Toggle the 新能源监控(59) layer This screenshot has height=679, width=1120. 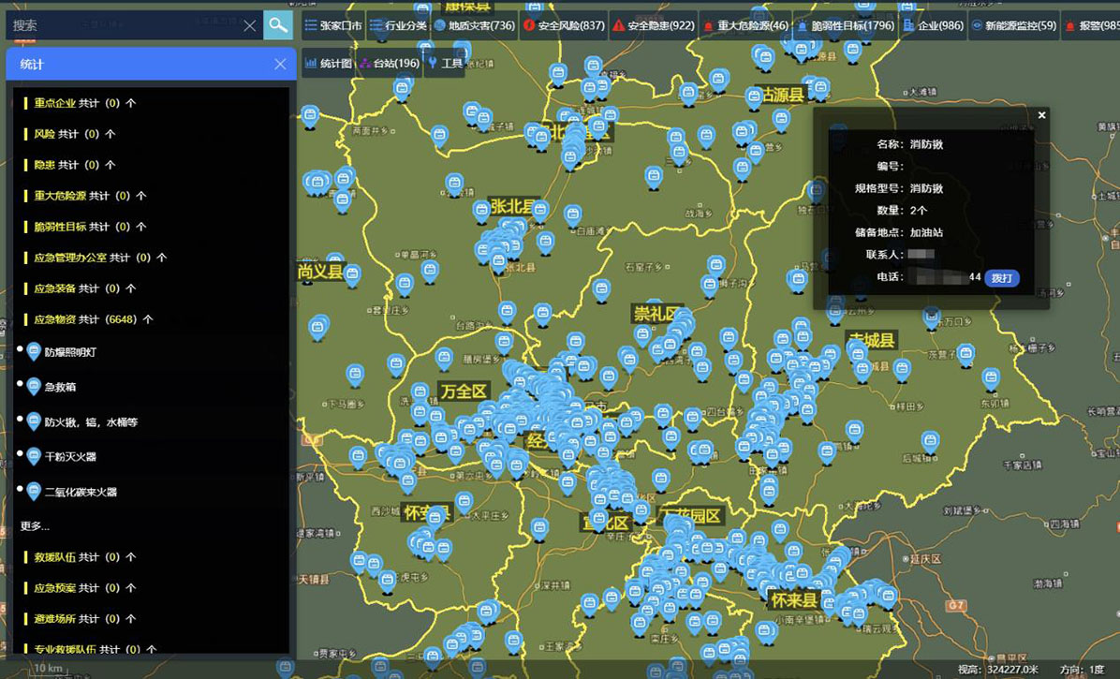tap(1013, 25)
